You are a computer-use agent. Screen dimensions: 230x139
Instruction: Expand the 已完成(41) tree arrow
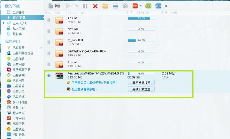4,23
